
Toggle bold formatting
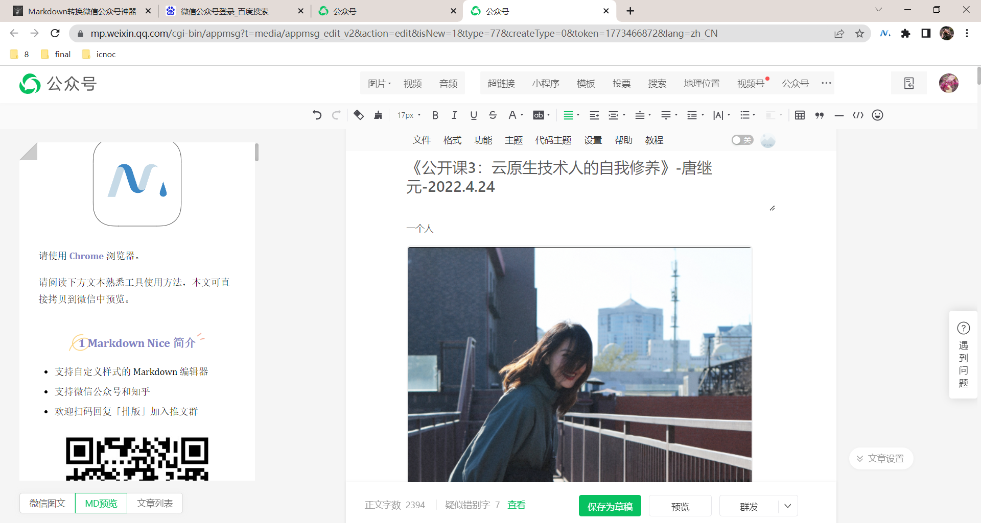[x=435, y=115]
